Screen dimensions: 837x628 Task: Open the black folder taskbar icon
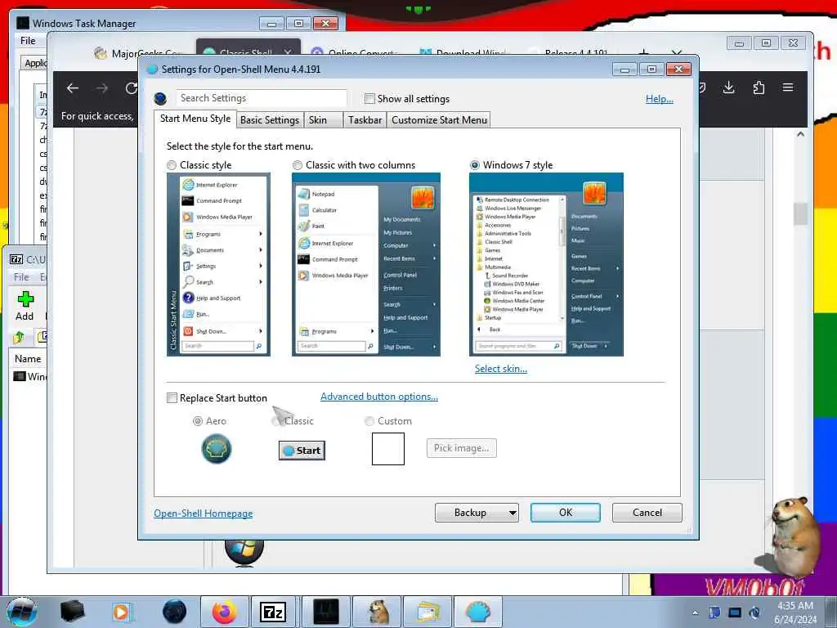pos(72,612)
